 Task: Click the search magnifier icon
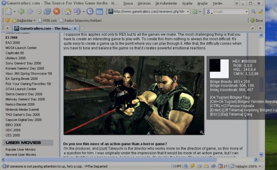click(x=253, y=12)
